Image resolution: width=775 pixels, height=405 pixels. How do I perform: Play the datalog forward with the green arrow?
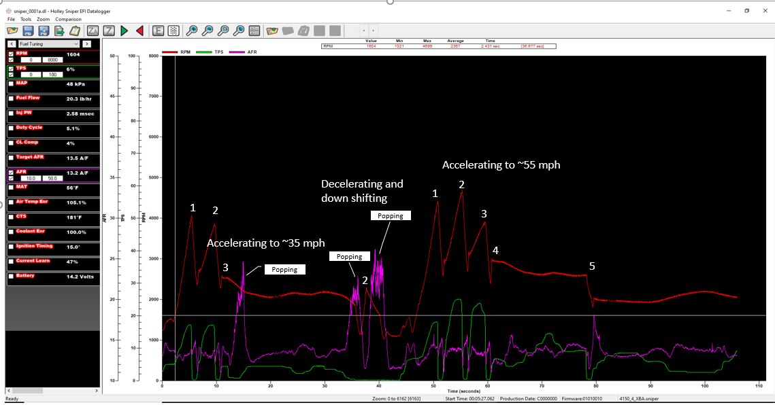(125, 31)
